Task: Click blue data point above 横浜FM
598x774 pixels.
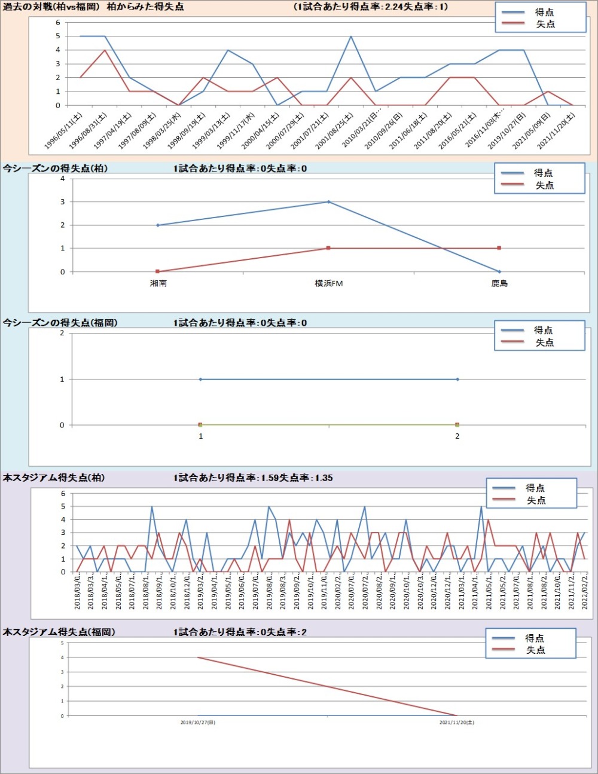Action: [328, 202]
